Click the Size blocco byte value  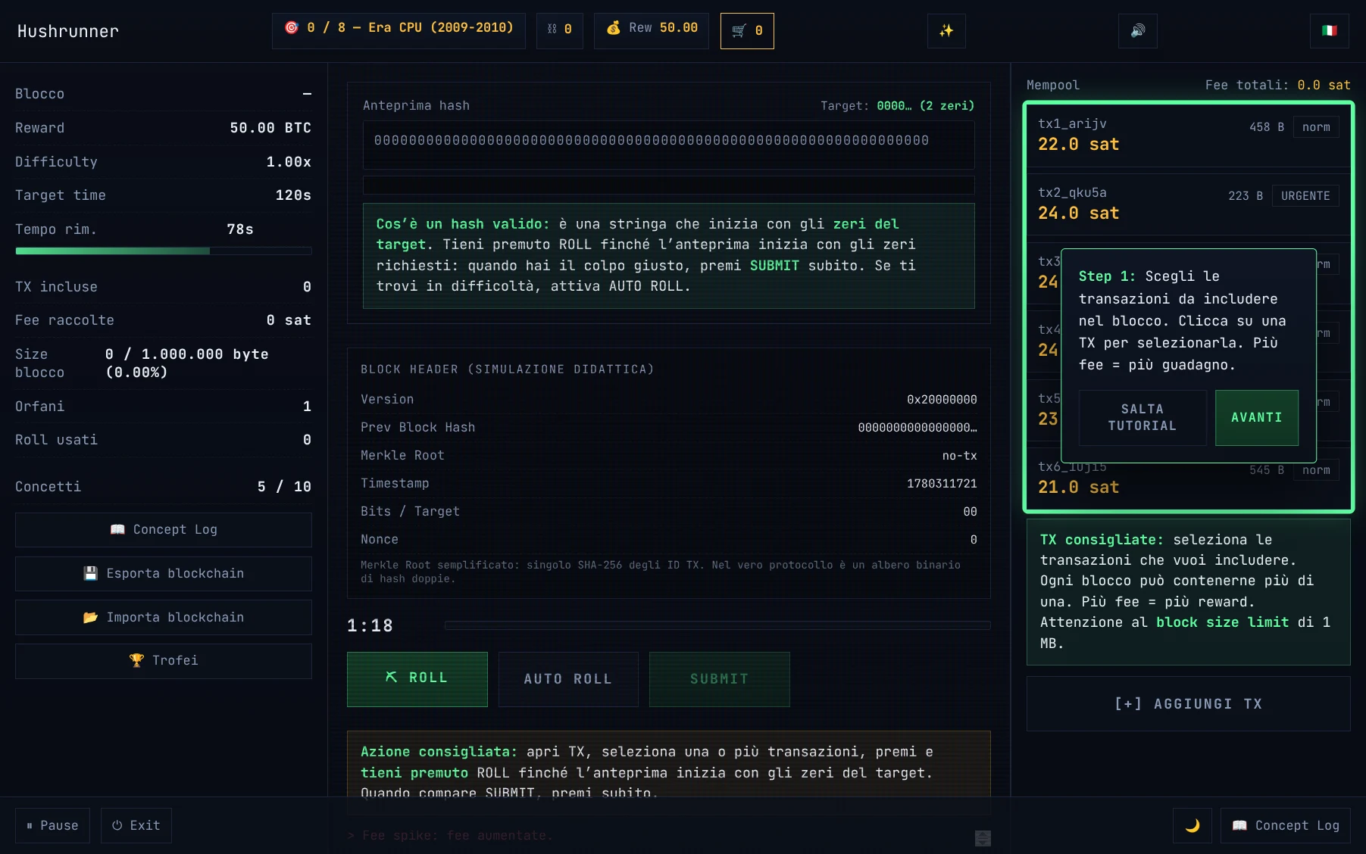click(x=187, y=363)
